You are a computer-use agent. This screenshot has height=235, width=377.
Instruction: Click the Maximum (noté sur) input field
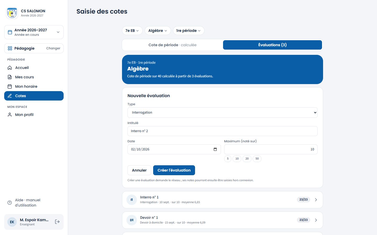coord(271,149)
